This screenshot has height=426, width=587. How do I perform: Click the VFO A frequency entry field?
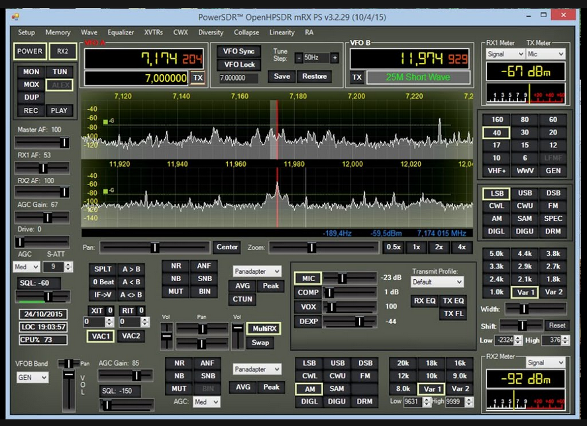[x=136, y=78]
